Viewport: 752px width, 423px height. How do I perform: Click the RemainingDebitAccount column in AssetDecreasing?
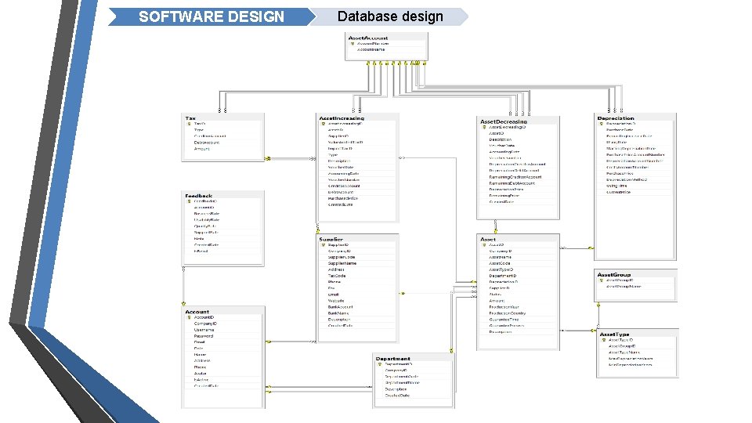click(512, 183)
